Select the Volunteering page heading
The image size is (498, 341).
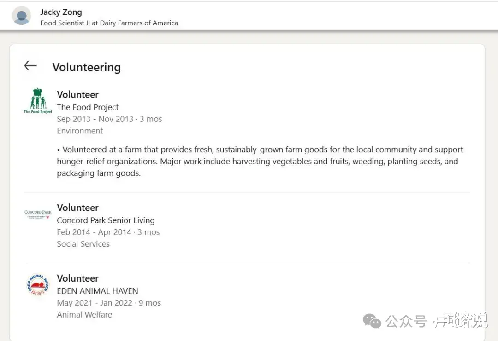tap(86, 67)
